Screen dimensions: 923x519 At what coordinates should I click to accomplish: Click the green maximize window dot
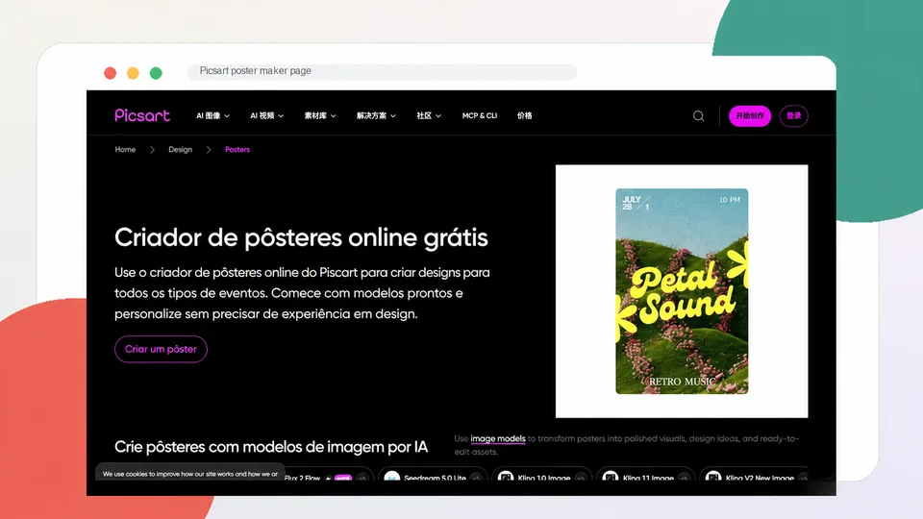click(x=156, y=73)
